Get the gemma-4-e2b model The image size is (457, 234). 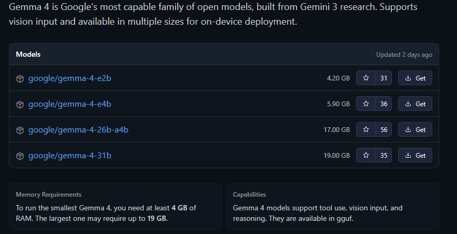tap(415, 78)
